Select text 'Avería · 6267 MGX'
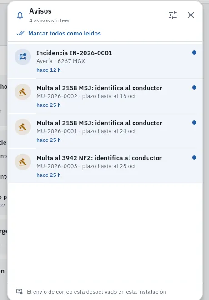Screen dimensions: 209x300 click(60, 61)
